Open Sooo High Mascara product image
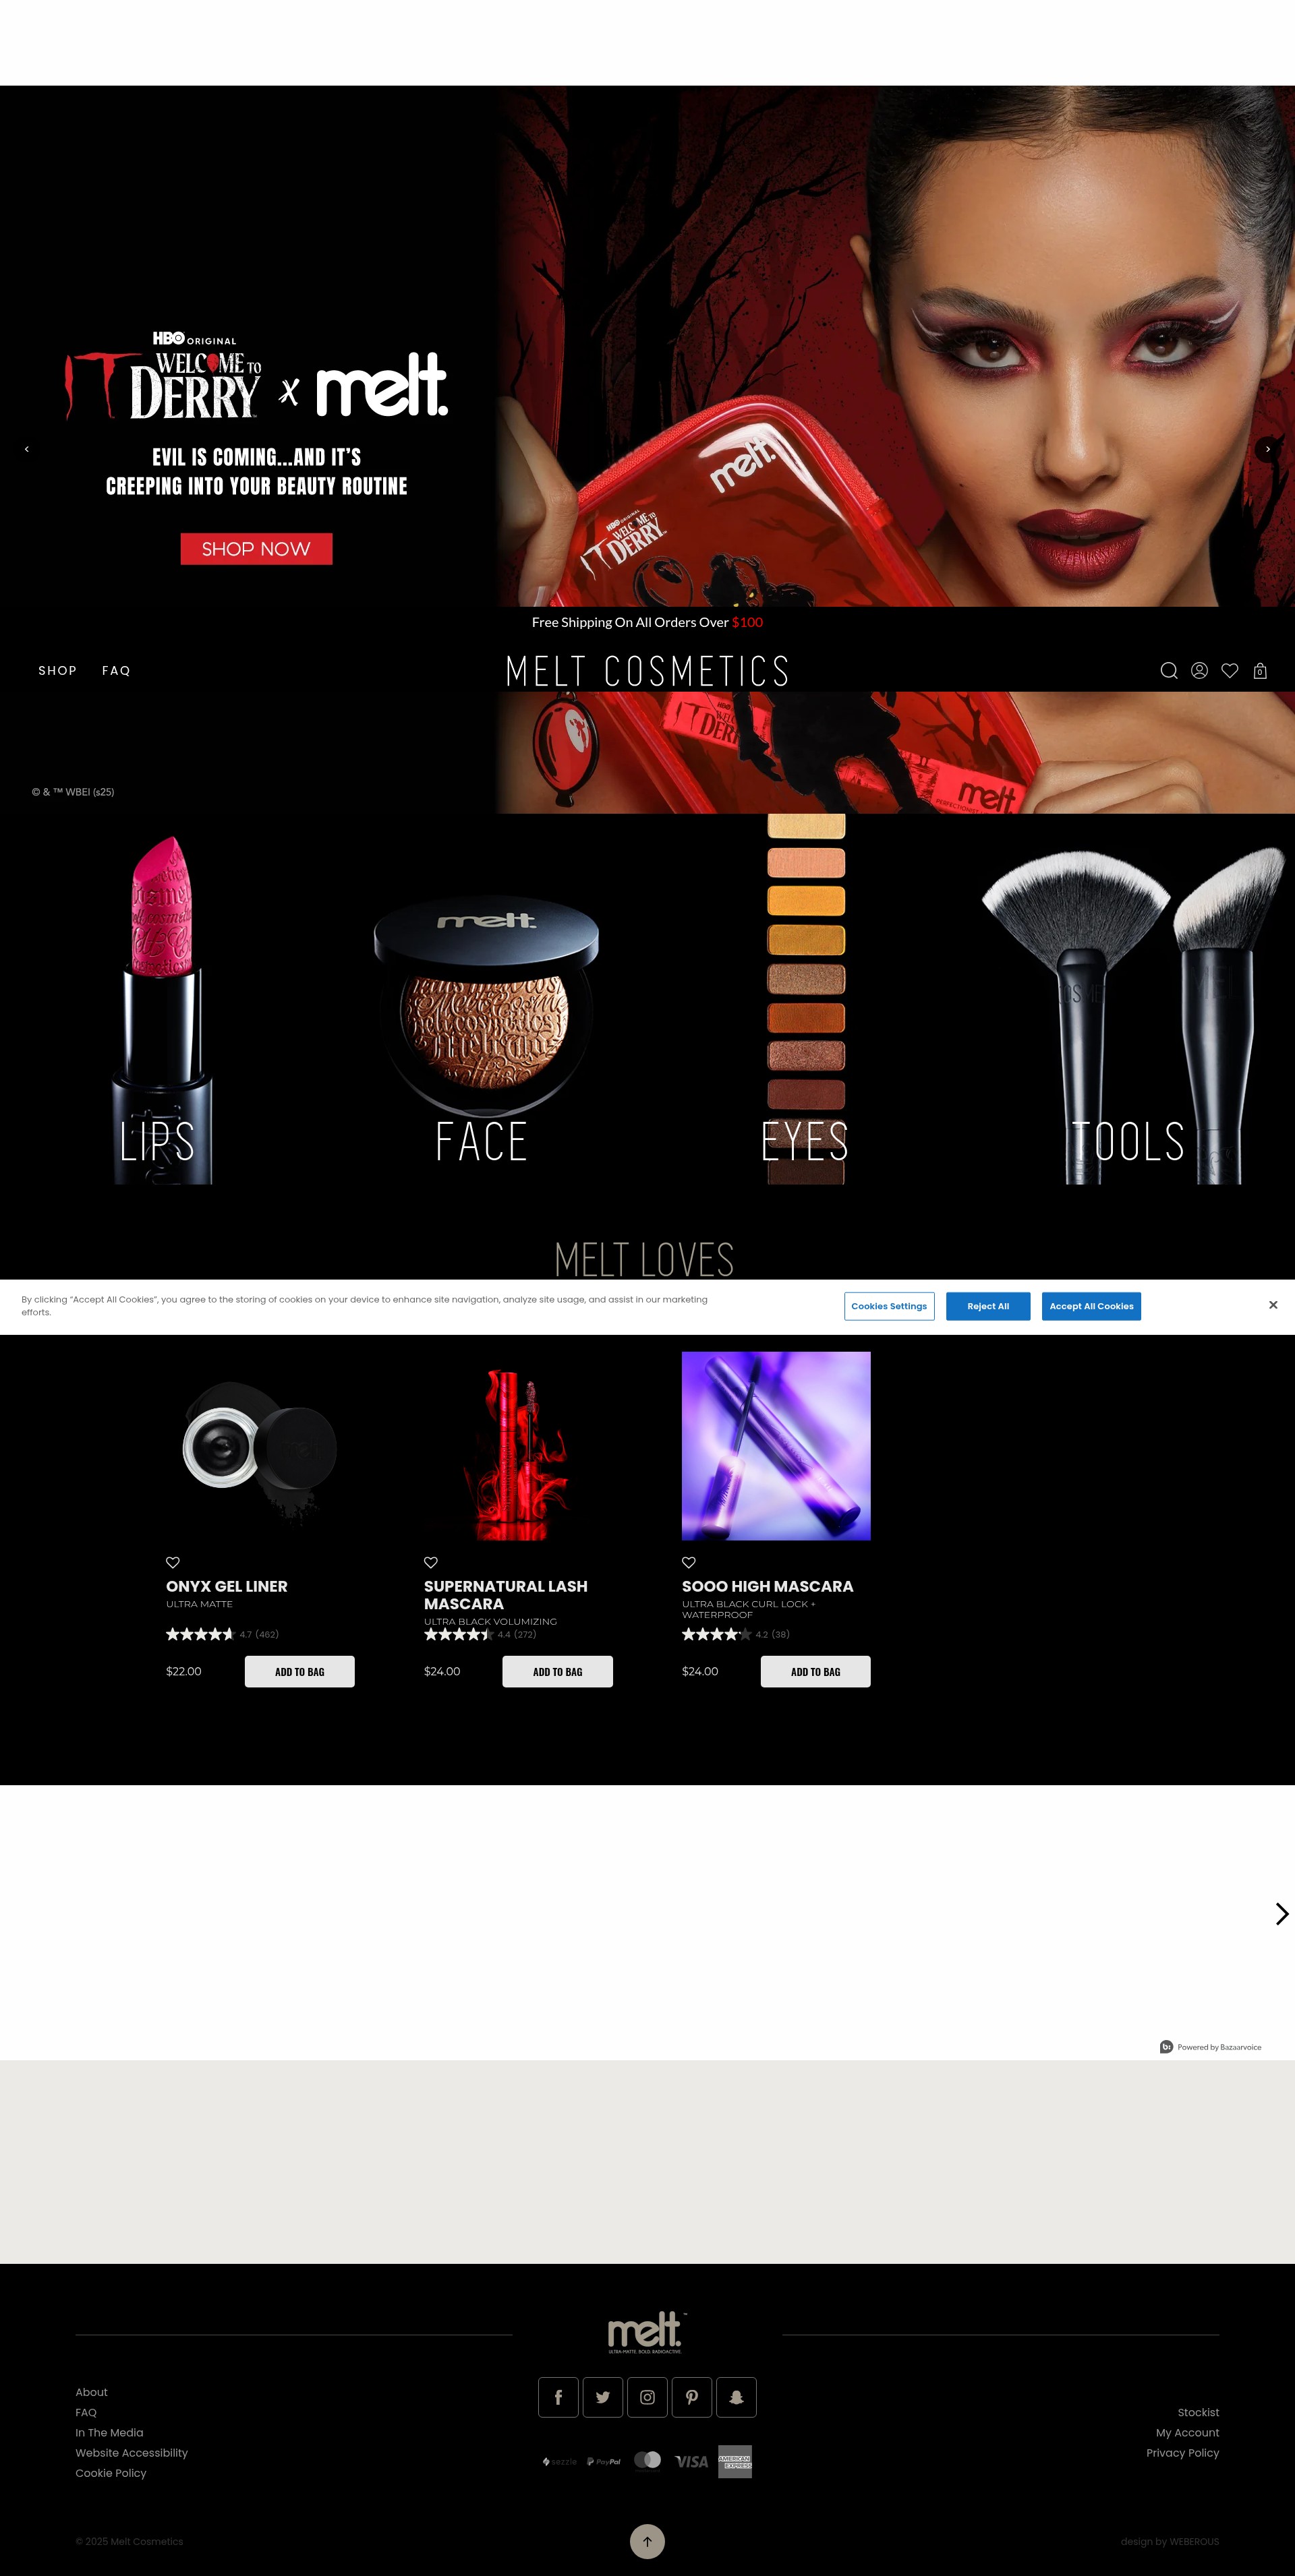1295x2576 pixels. coord(776,1446)
